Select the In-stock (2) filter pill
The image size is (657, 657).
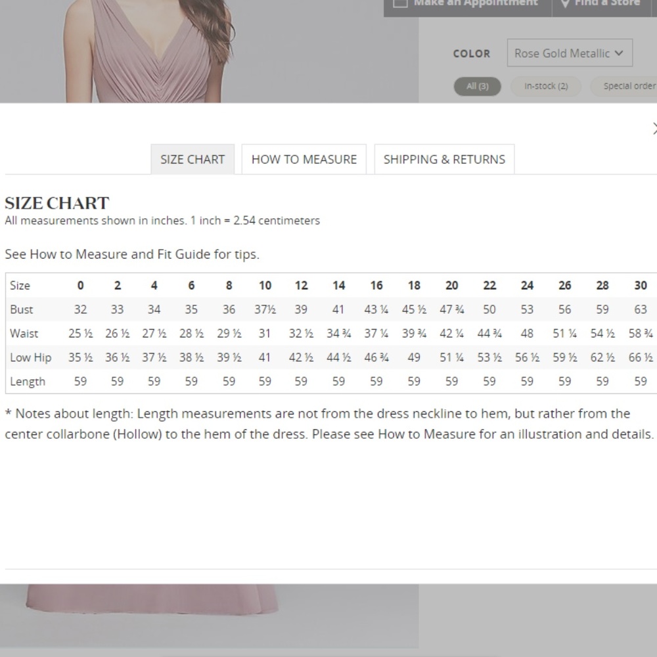(x=545, y=86)
